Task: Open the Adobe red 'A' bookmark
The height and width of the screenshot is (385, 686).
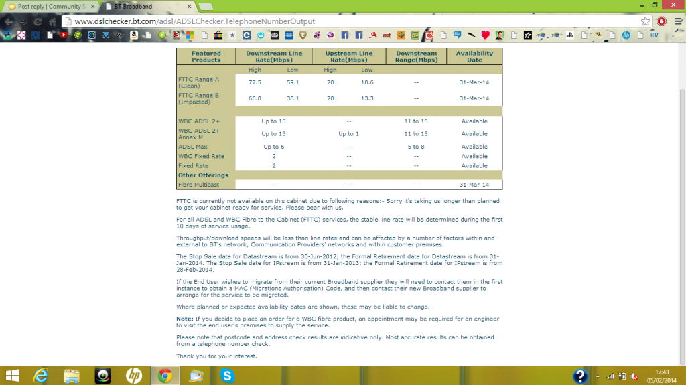Action: coord(372,35)
